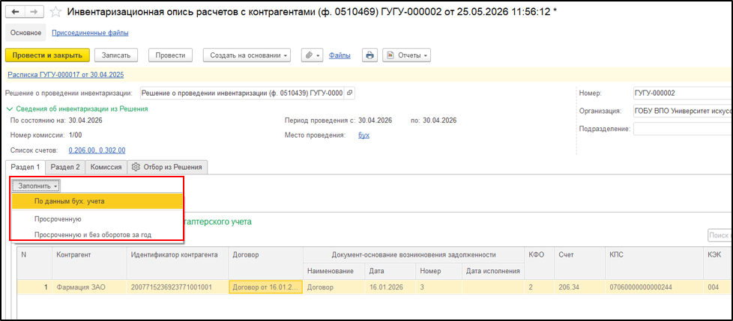Click the Поиск search field
Viewport: 733px width, 321px height.
[x=720, y=236]
